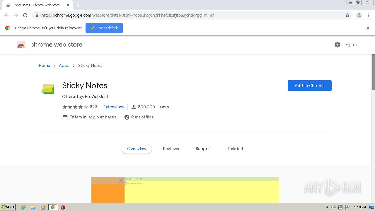Viewport: 375px width, 211px height.
Task: Dismiss the default browser notification bar
Action: (x=368, y=28)
